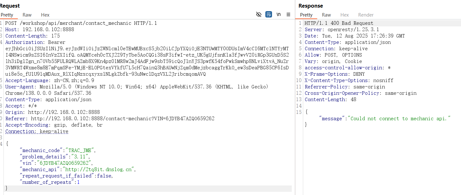
Task: Click the Date response header
Action: pos(355,36)
